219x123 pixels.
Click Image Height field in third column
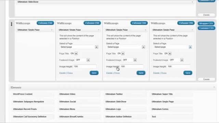tap(132, 67)
